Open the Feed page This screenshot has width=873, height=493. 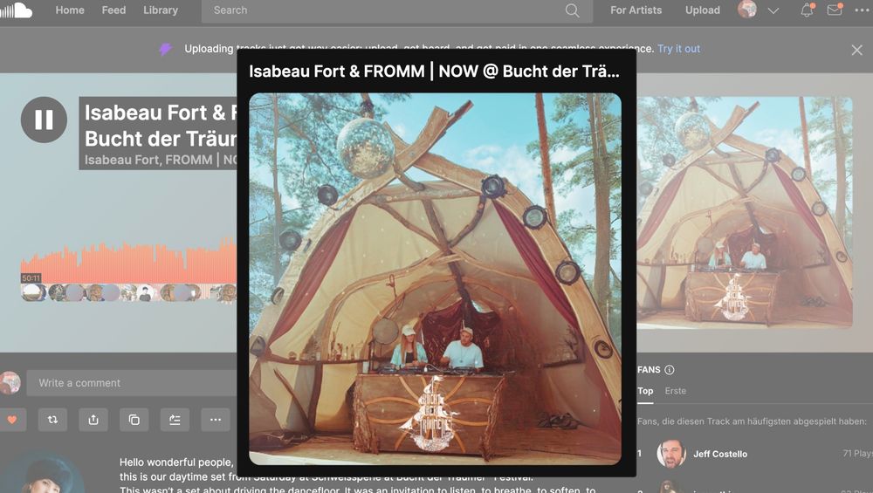[x=113, y=10]
